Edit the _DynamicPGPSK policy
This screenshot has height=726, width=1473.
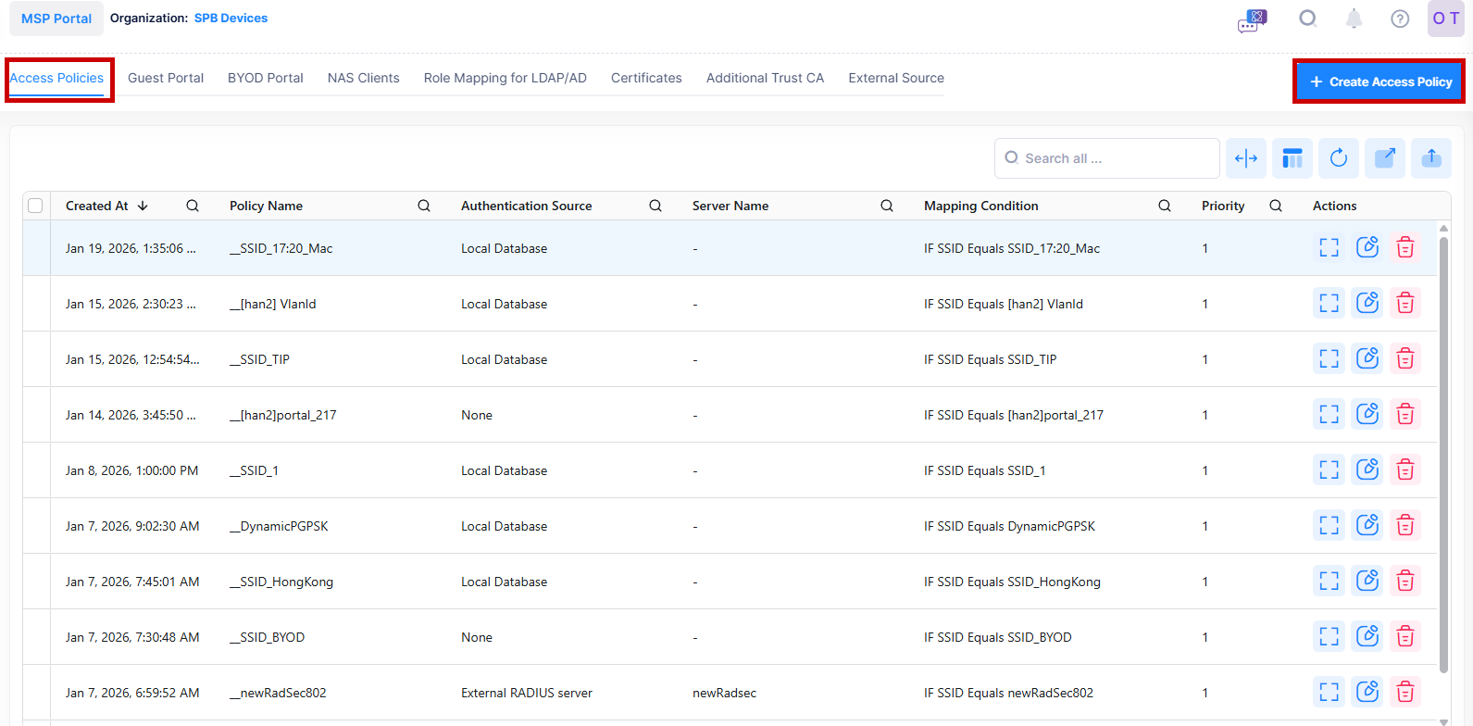tap(1367, 525)
